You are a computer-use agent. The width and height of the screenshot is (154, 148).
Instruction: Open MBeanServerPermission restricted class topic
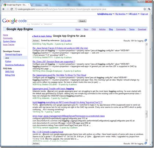click(x=69, y=116)
